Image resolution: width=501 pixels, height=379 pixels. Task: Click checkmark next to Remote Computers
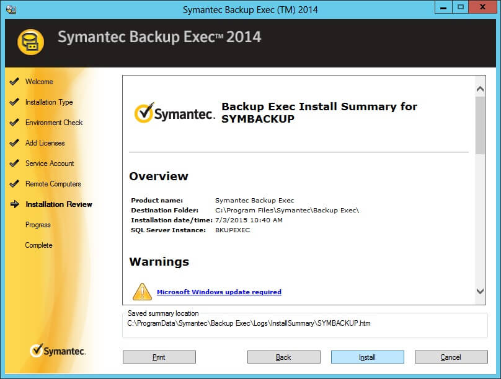(14, 183)
